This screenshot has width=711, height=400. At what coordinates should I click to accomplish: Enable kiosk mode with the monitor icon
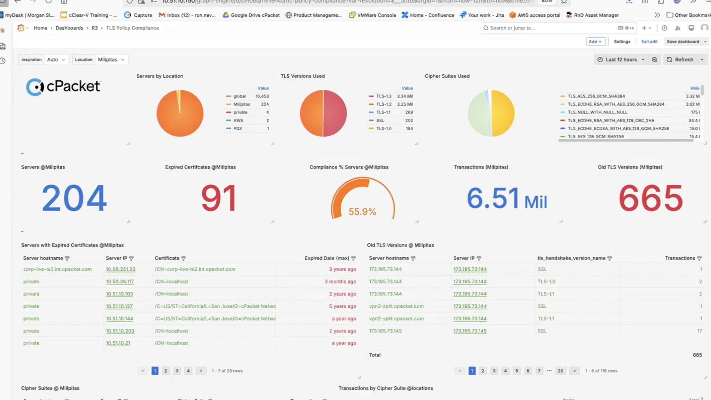[691, 28]
